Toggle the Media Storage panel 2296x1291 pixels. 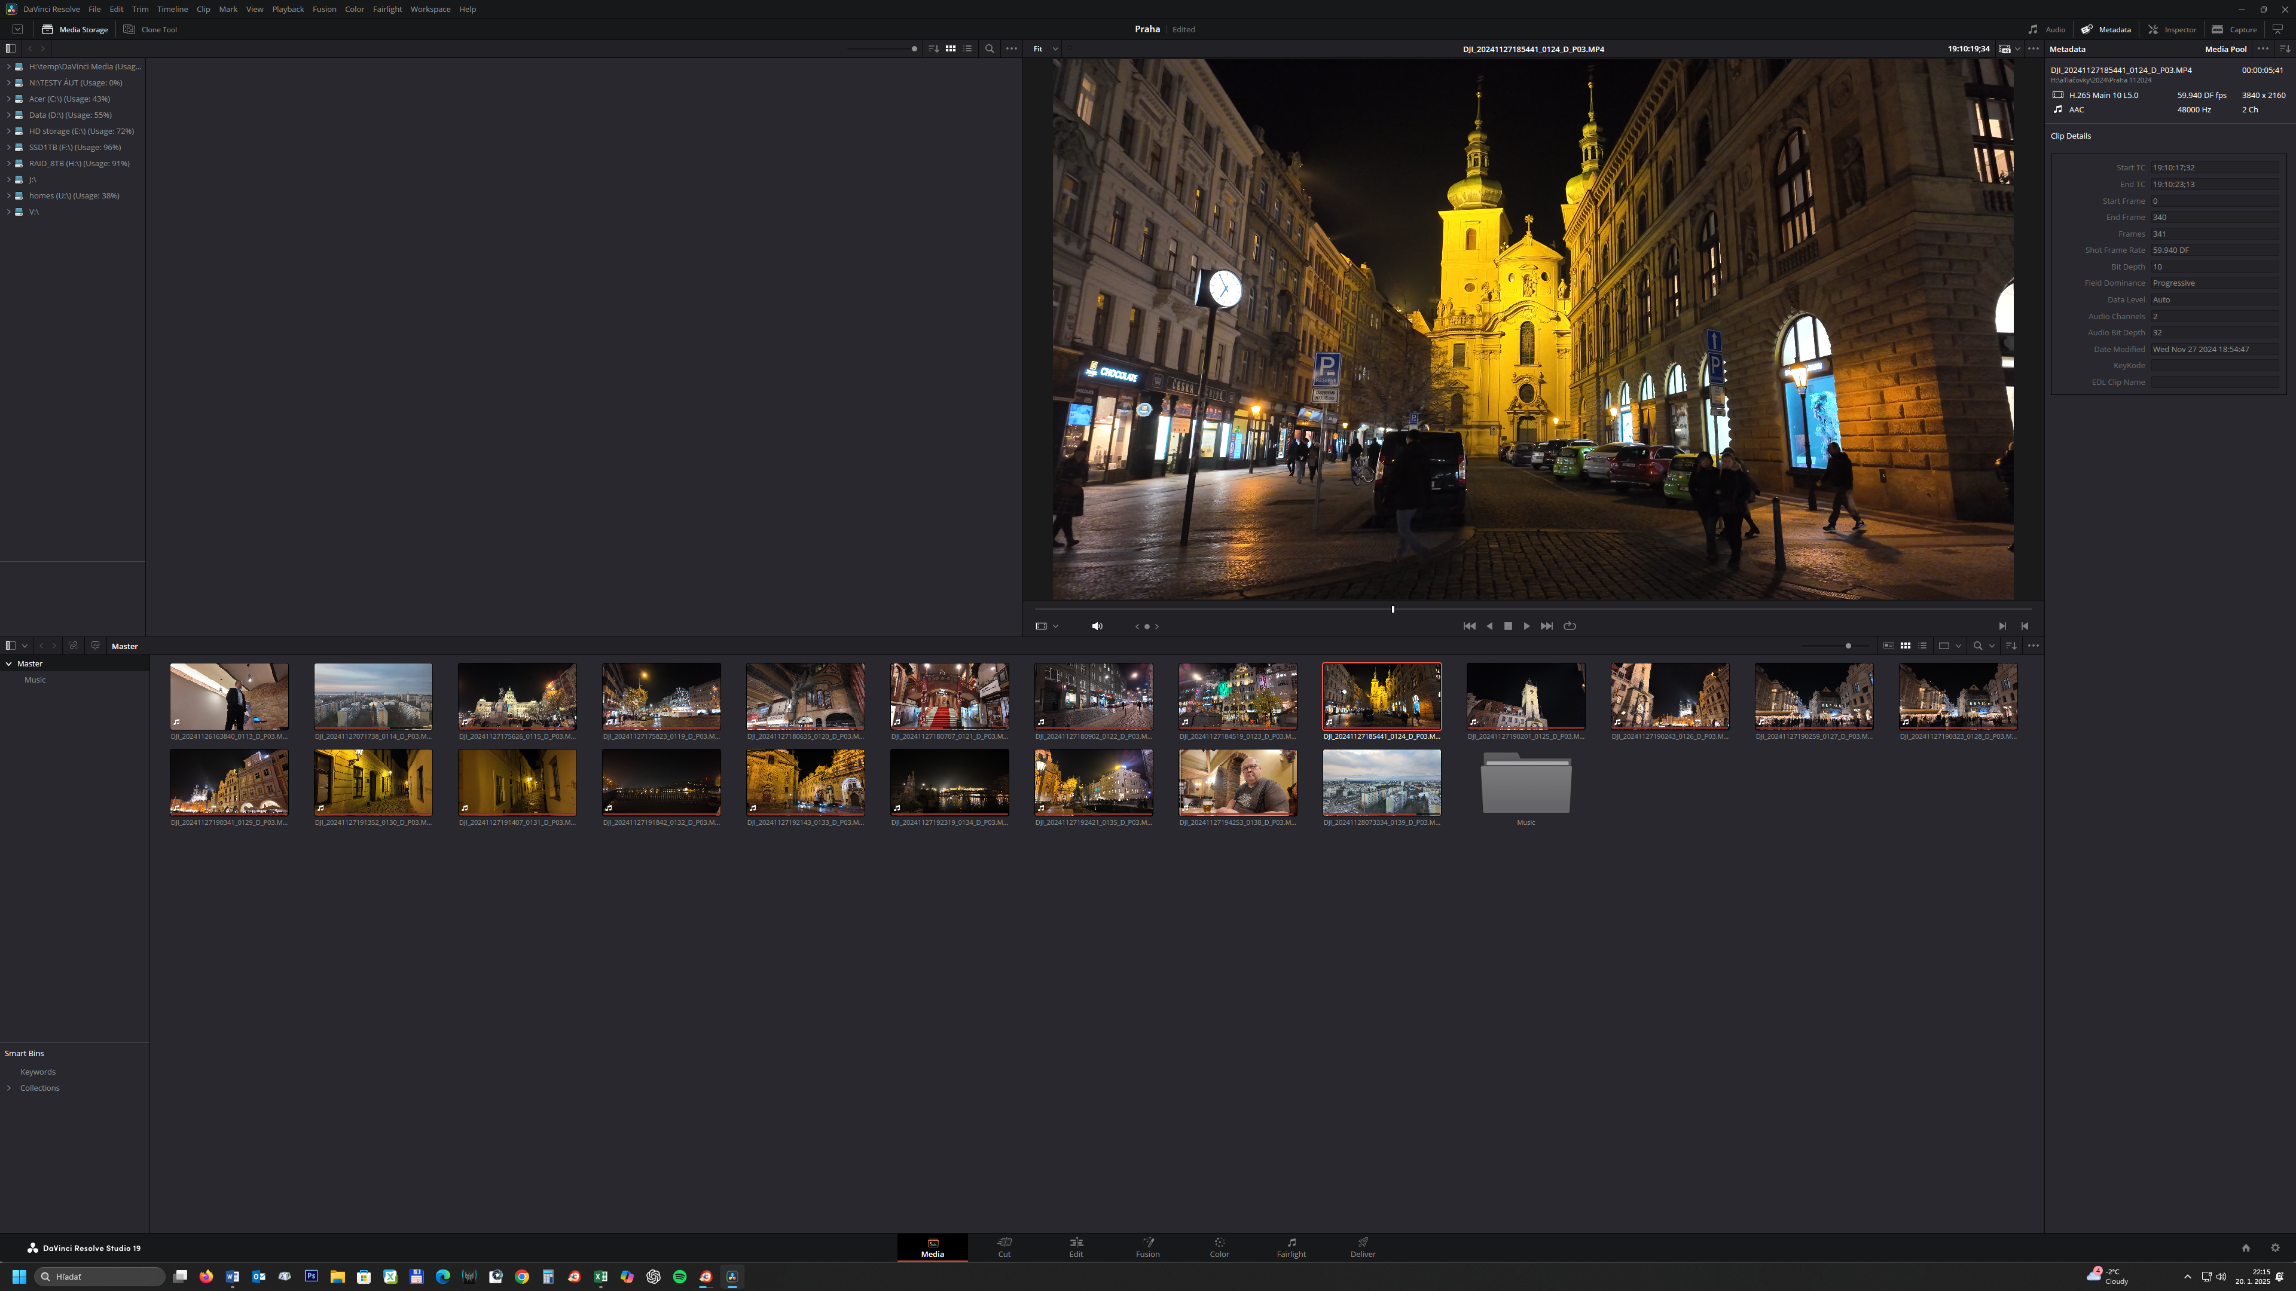tap(75, 29)
